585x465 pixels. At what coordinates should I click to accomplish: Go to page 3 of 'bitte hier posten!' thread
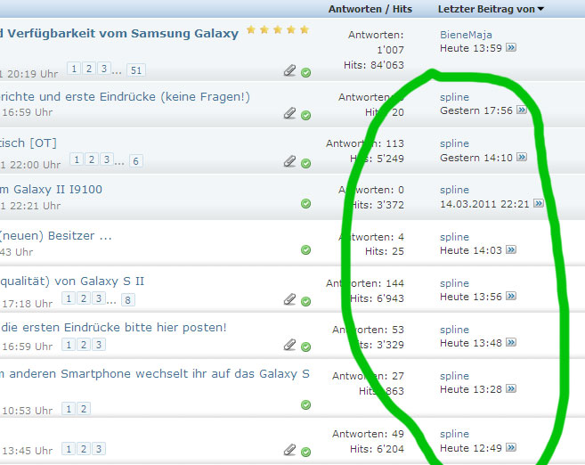tap(99, 345)
